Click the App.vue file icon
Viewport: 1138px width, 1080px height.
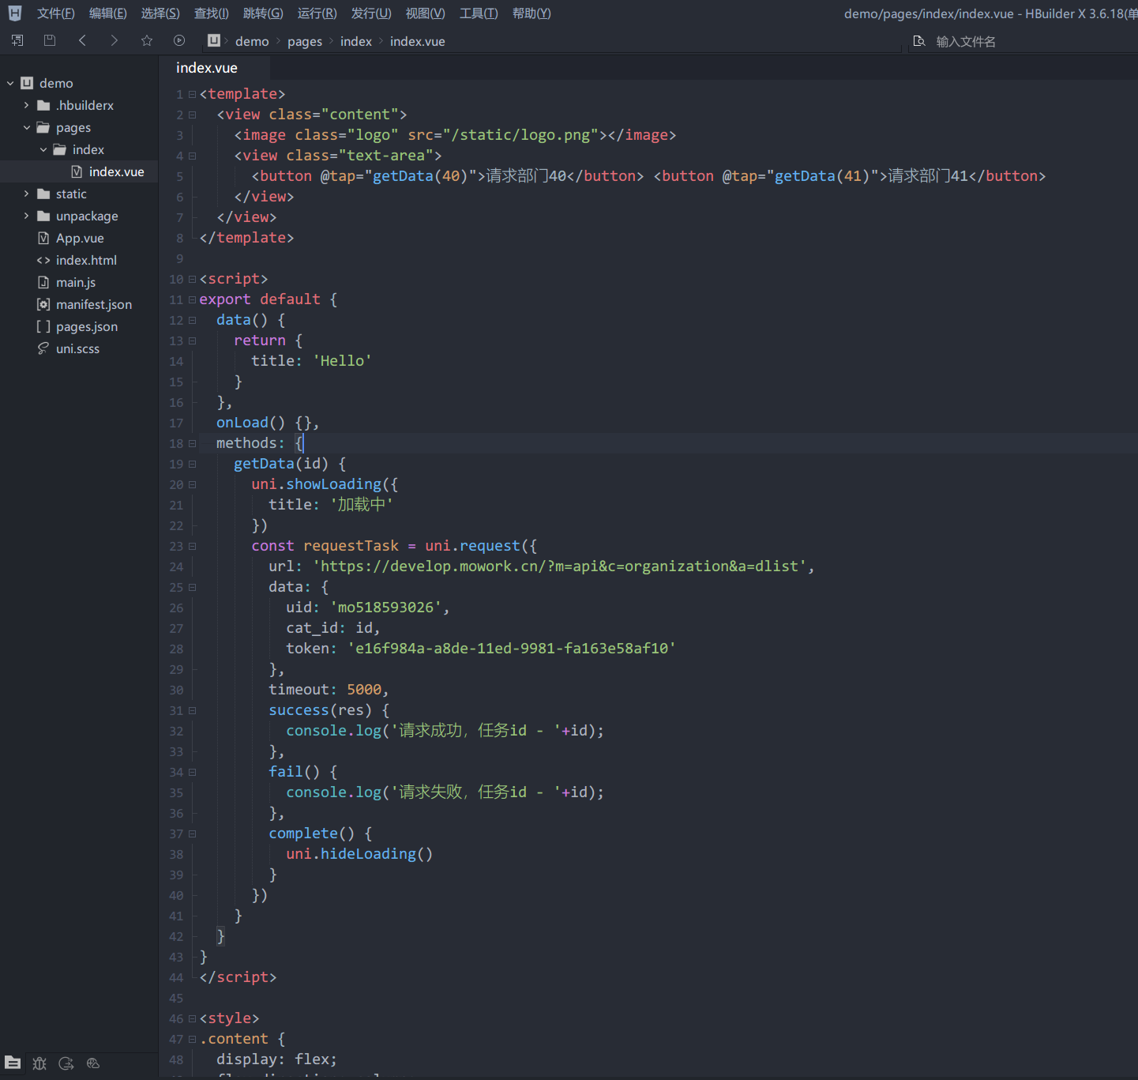pos(43,238)
